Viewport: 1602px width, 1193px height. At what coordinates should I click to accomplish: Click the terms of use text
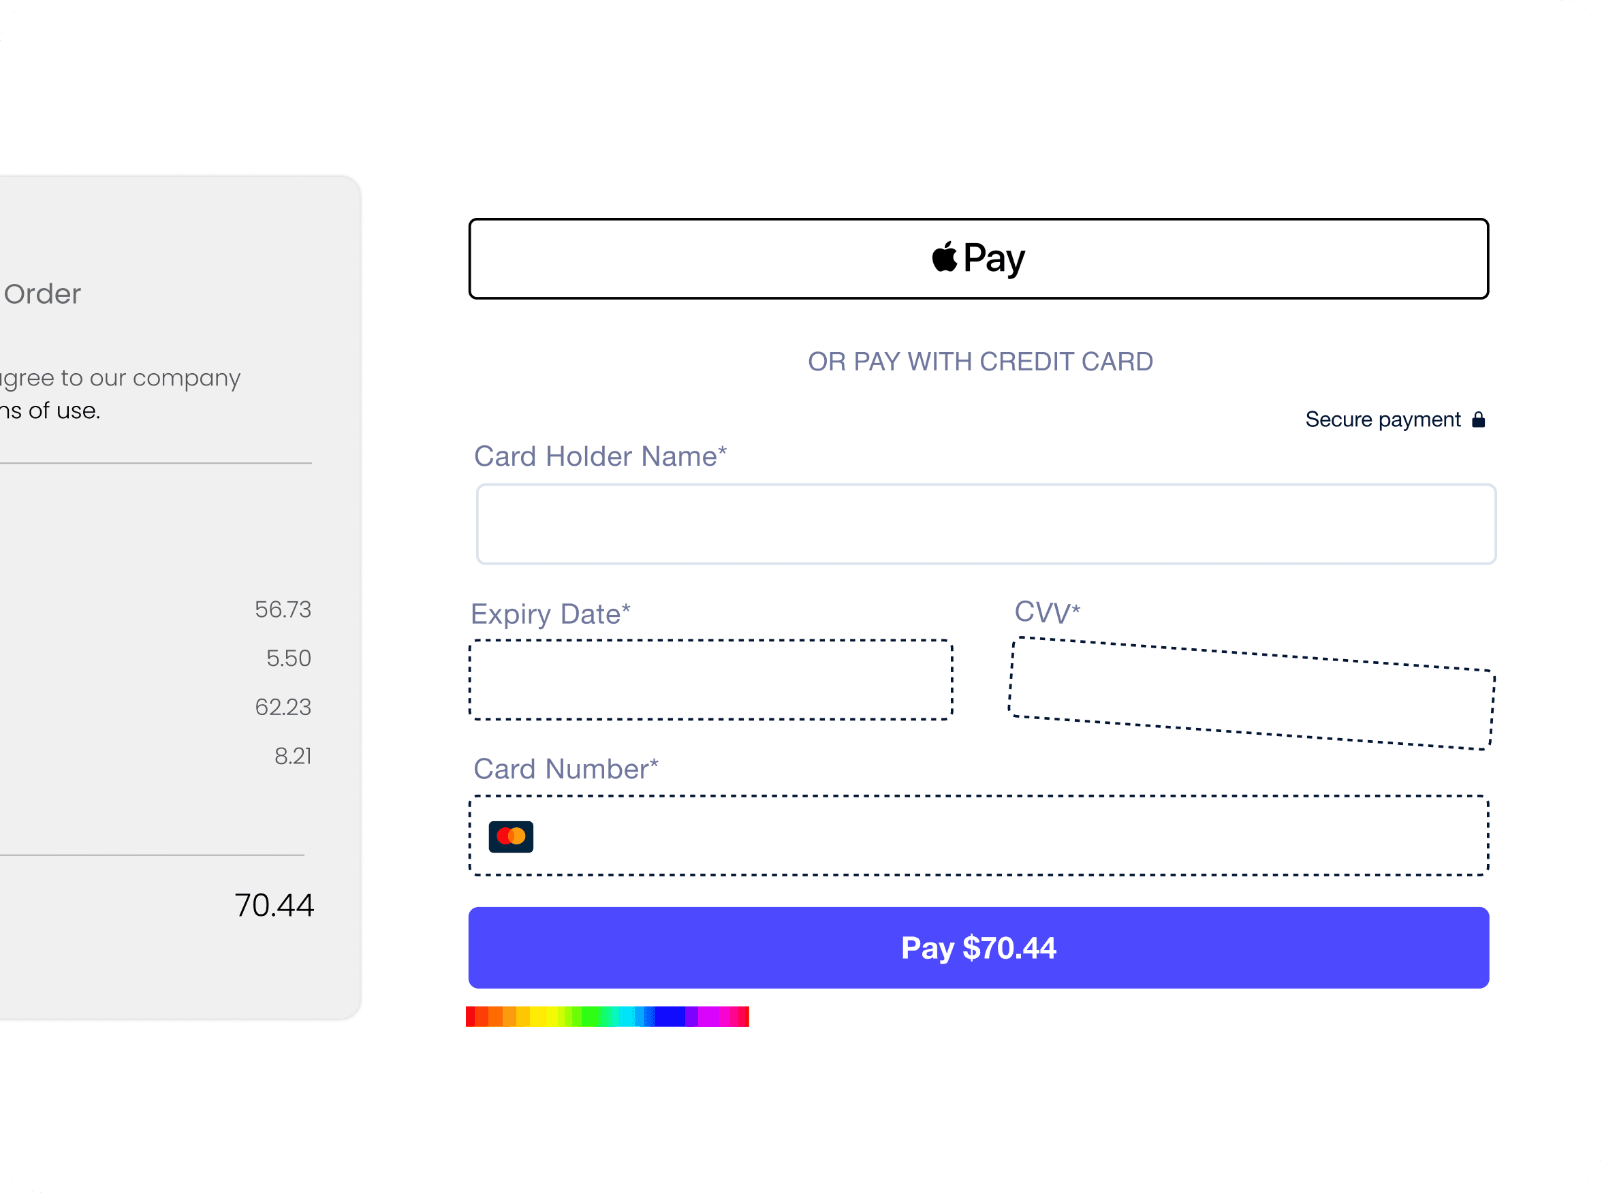[x=49, y=410]
